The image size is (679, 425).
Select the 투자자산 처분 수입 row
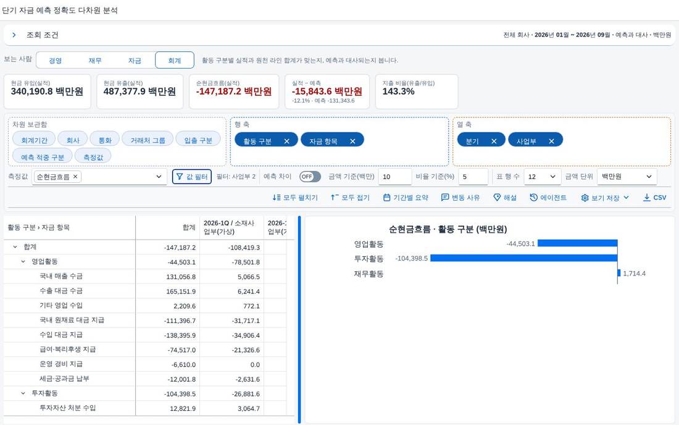(x=145, y=408)
